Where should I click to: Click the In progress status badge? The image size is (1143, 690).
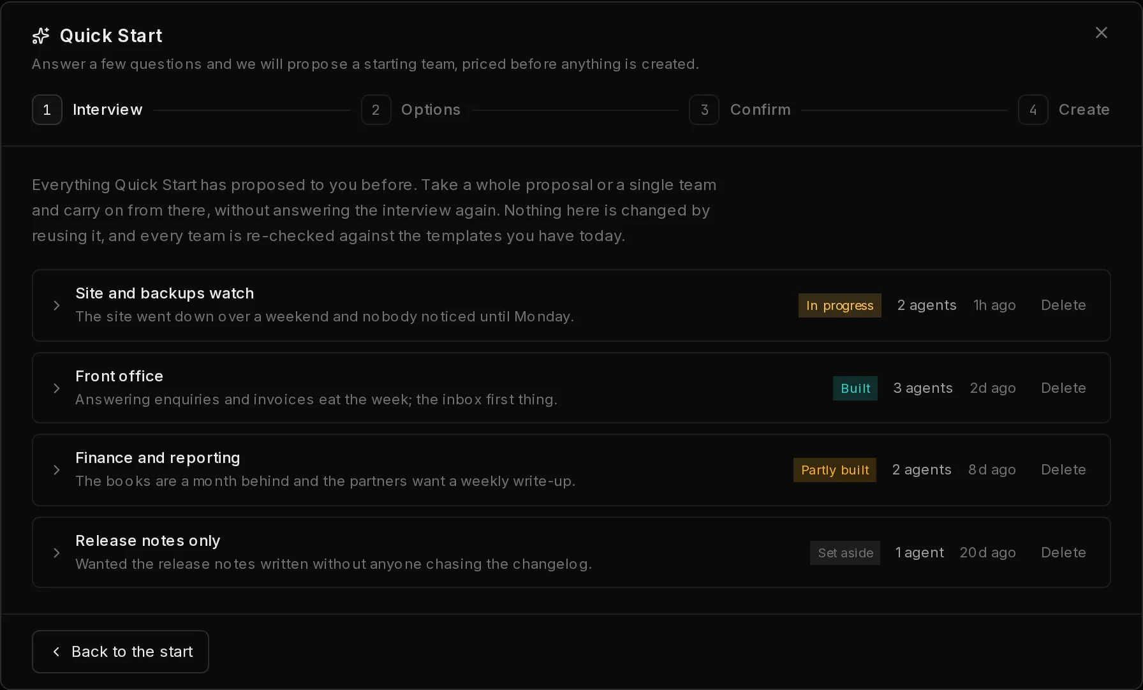839,305
